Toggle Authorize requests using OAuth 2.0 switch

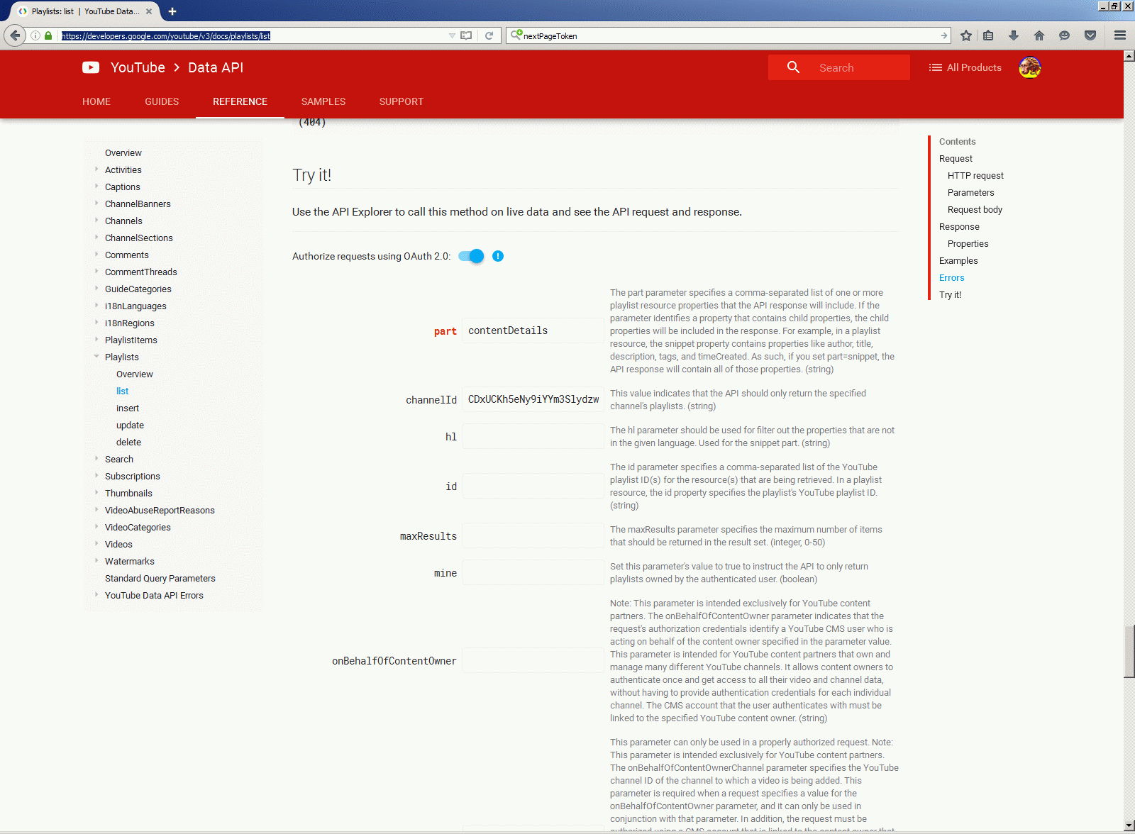pos(471,256)
